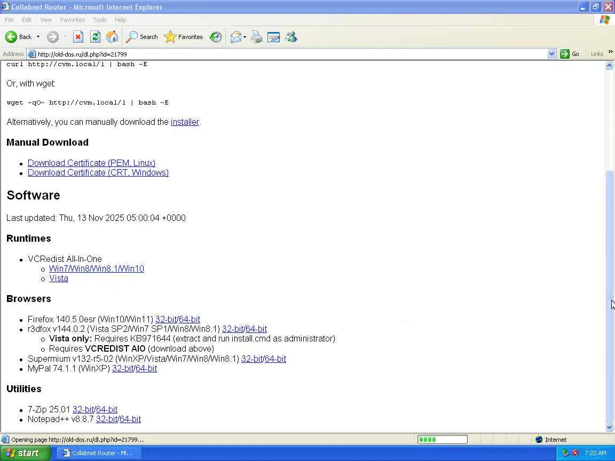Expand the address bar dropdown
This screenshot has height=461, width=615.
tap(551, 54)
